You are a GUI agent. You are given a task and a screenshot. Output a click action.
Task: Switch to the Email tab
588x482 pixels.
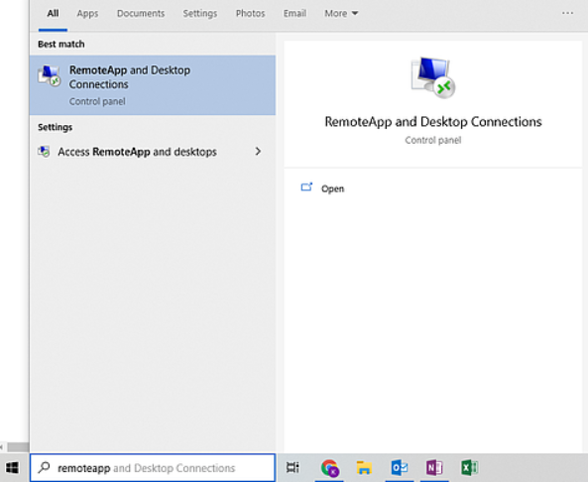point(294,14)
